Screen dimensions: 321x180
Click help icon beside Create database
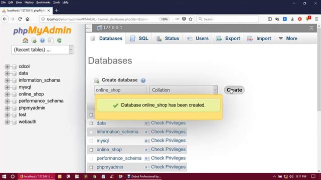(143, 80)
